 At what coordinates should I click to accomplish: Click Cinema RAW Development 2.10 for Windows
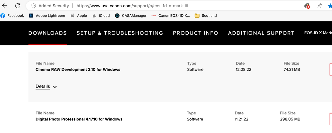pos(78,69)
